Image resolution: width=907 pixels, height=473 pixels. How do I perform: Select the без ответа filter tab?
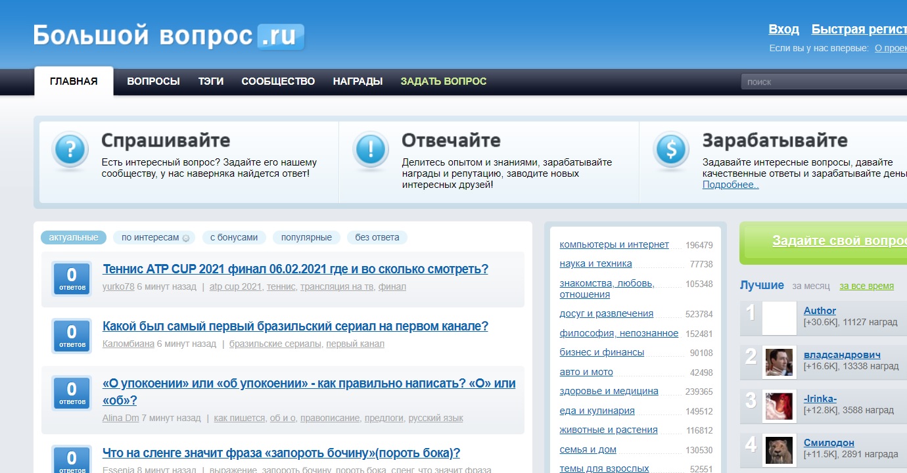(377, 237)
